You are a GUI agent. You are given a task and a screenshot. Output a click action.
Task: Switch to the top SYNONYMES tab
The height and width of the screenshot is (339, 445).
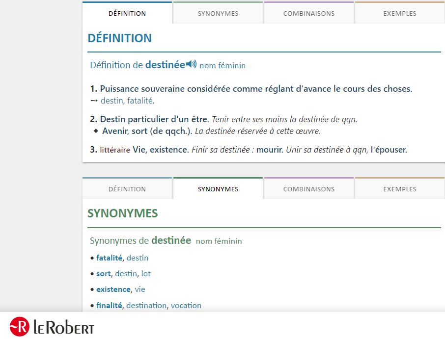click(x=218, y=13)
